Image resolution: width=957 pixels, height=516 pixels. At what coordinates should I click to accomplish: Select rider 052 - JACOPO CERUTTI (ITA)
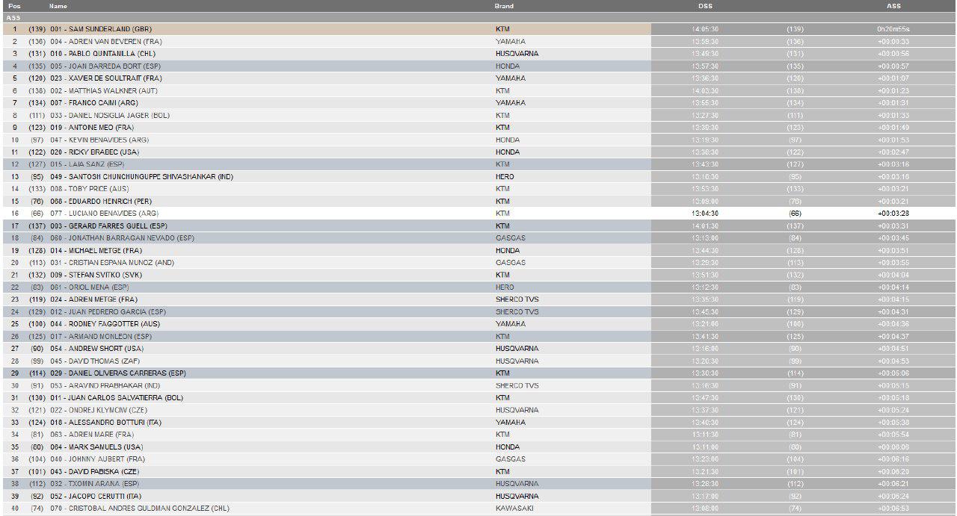click(97, 496)
